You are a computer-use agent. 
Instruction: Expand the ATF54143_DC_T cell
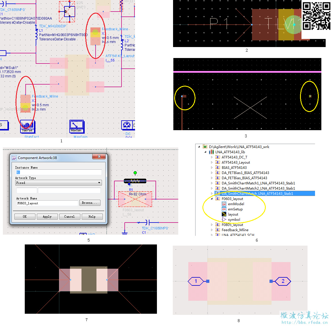pyautogui.click(x=212, y=157)
